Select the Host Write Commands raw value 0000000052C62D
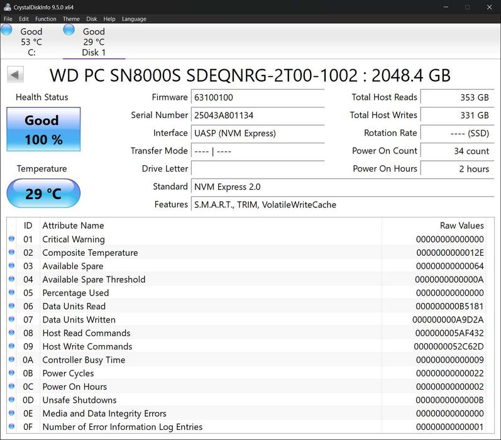The width and height of the screenshot is (501, 440). point(449,347)
